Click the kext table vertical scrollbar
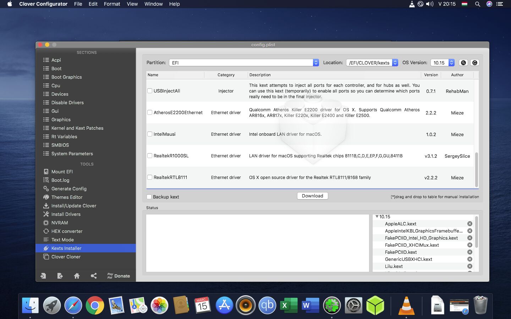The width and height of the screenshot is (511, 319). pos(477,169)
